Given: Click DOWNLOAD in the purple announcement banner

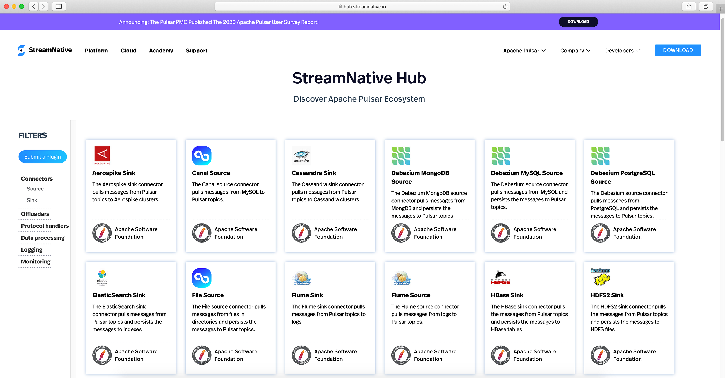Looking at the screenshot, I should (x=578, y=22).
